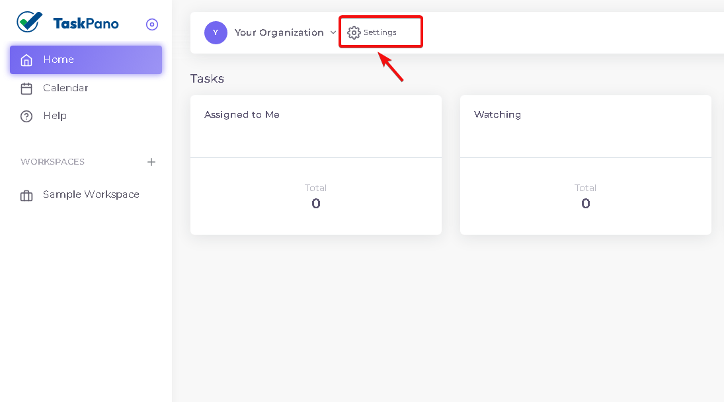Open the Sample Workspace entry
724x402 pixels.
pos(86,195)
